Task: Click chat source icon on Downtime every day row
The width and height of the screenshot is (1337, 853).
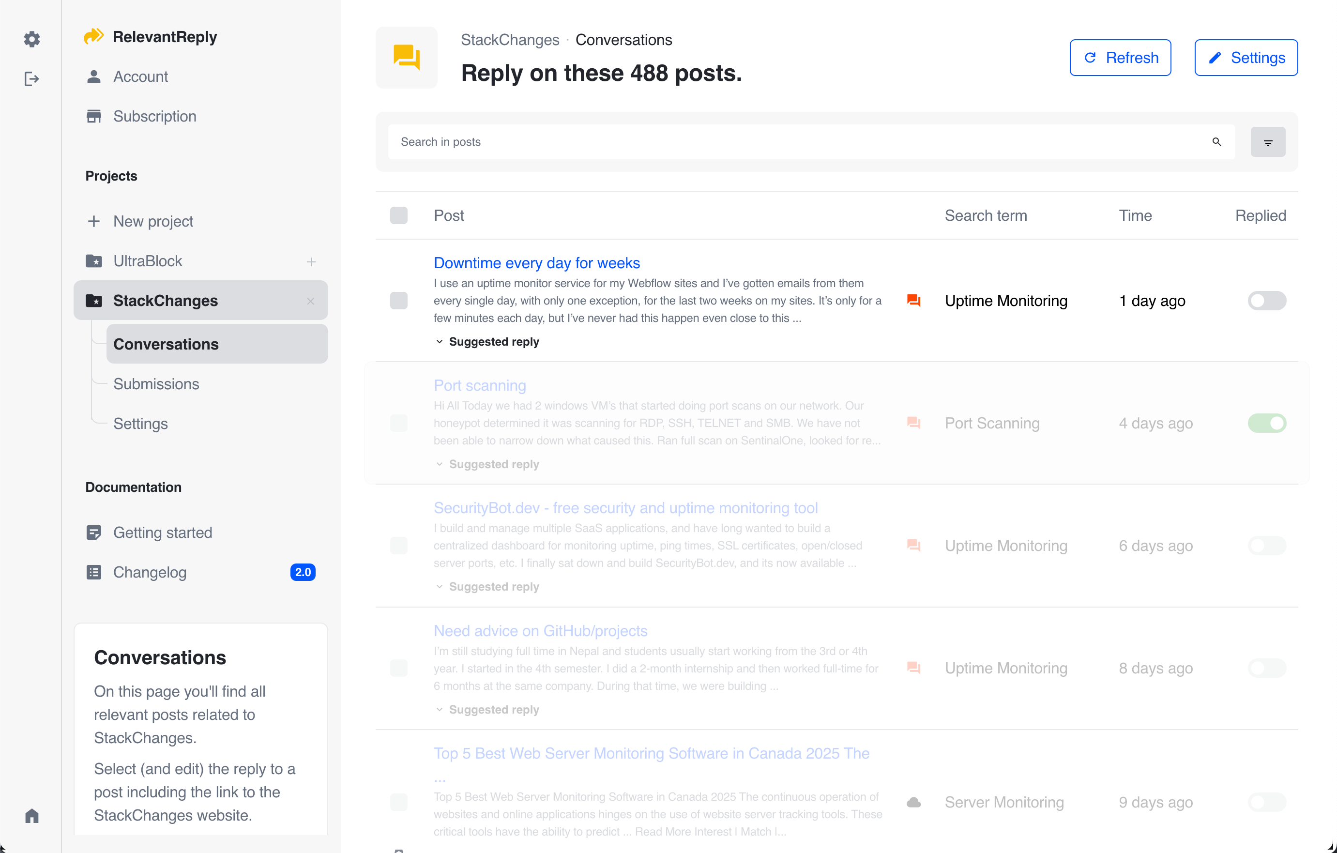Action: coord(913,301)
